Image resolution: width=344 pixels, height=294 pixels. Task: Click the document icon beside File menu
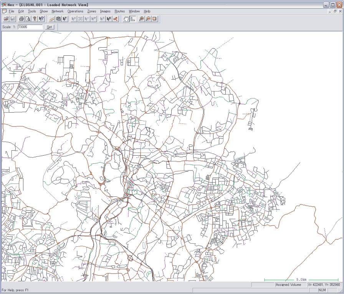[4, 11]
